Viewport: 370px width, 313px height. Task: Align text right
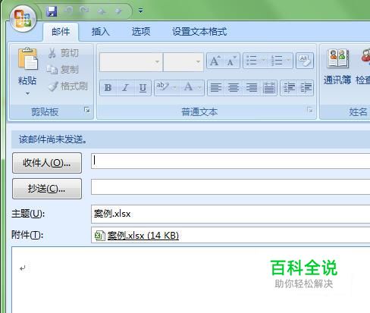click(x=251, y=88)
